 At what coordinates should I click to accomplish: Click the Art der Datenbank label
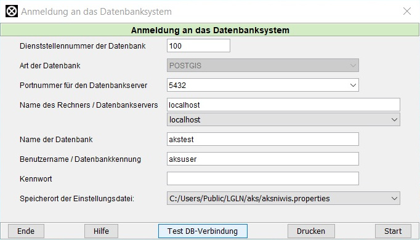(x=50, y=66)
